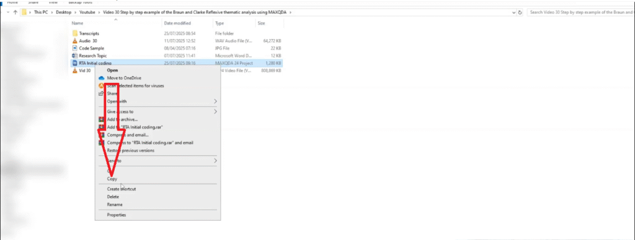Click the Transcripts folder icon

click(74, 33)
